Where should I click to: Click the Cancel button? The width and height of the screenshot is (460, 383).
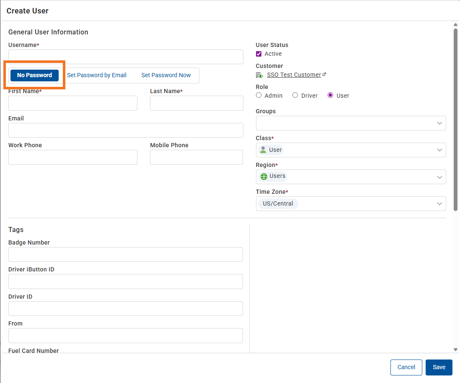(x=406, y=367)
